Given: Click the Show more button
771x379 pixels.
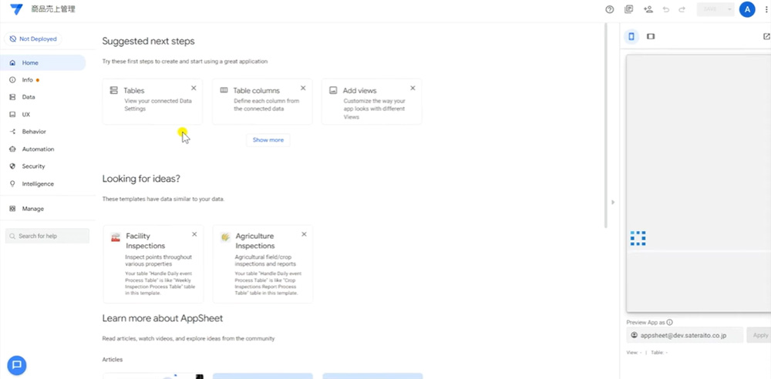Looking at the screenshot, I should click(268, 140).
